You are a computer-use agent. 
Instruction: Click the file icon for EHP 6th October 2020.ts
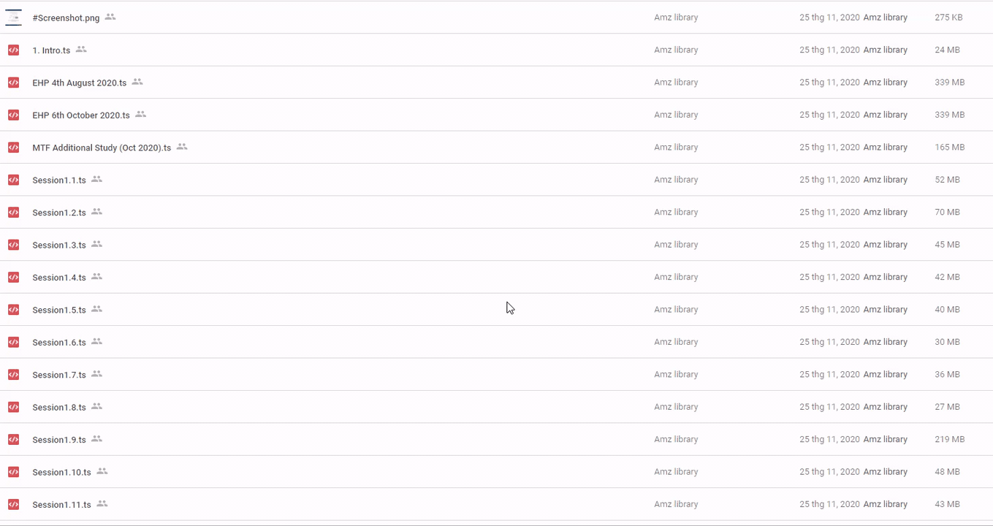pyautogui.click(x=13, y=115)
